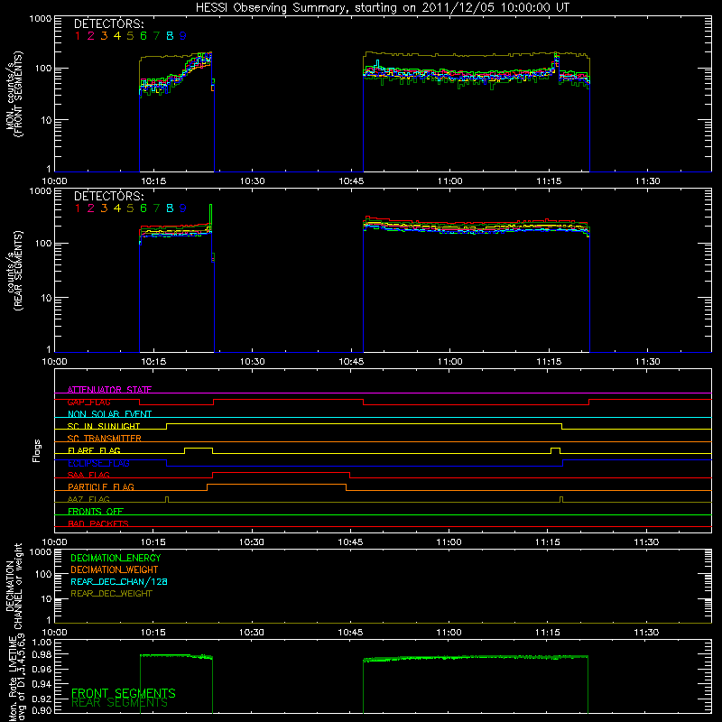Image resolution: width=722 pixels, height=722 pixels.
Task: Click the PARTICLE_FLAG label
Action: point(101,486)
